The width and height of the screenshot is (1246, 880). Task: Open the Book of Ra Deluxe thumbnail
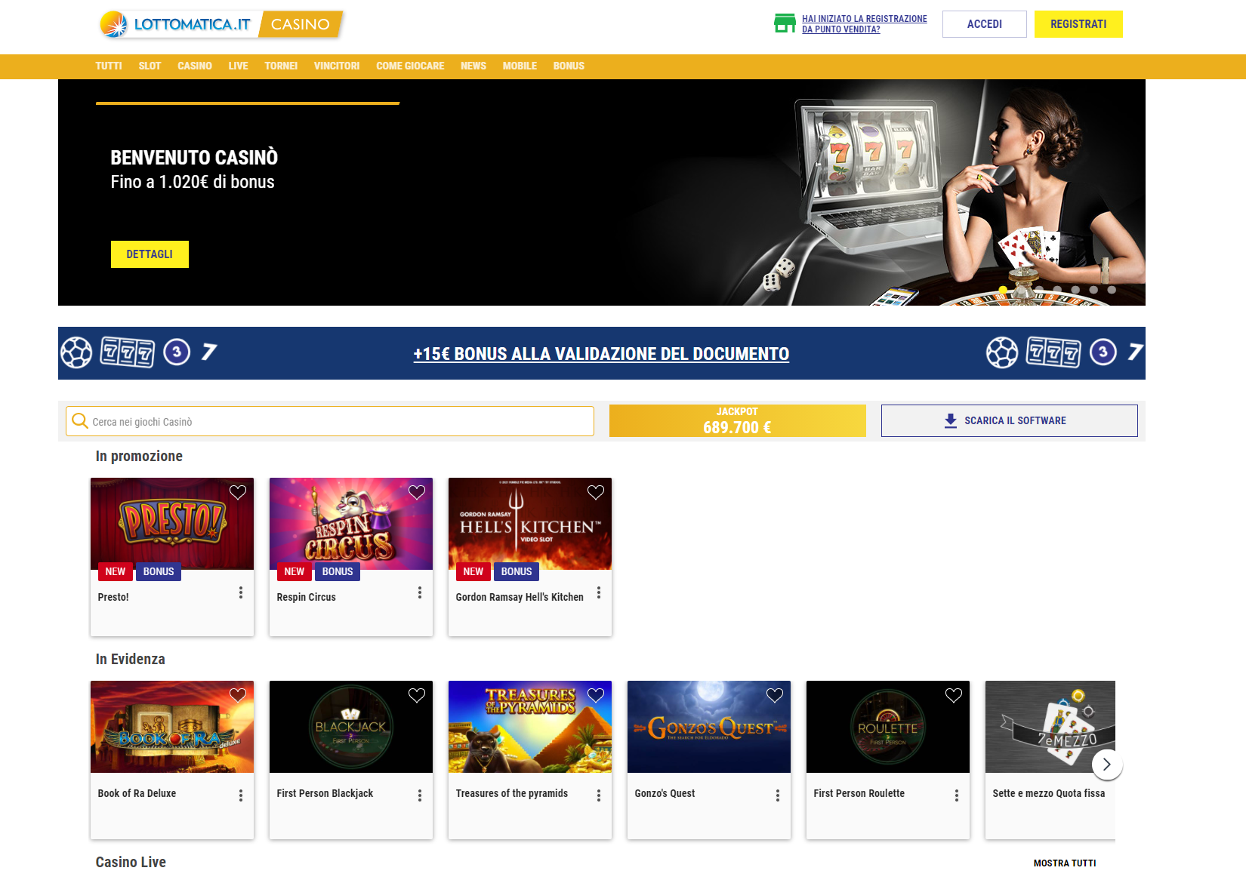pyautogui.click(x=172, y=727)
